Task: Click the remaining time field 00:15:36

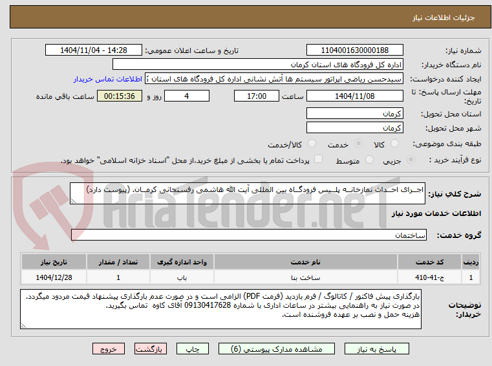Action: coord(120,96)
